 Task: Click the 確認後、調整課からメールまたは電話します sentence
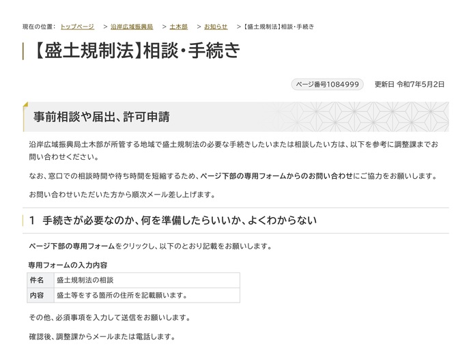coord(102,337)
